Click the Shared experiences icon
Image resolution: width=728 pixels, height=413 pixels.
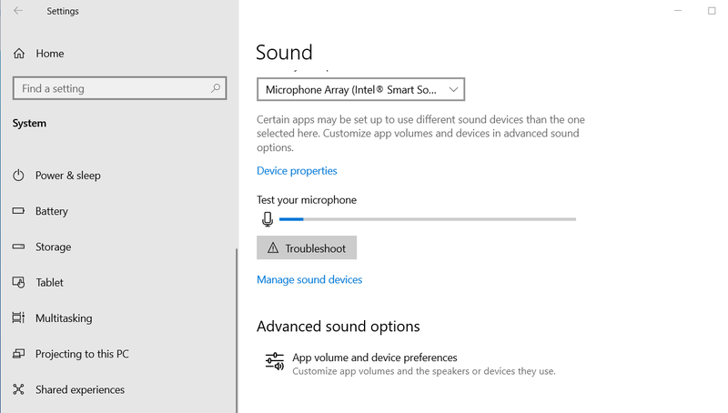pos(18,389)
